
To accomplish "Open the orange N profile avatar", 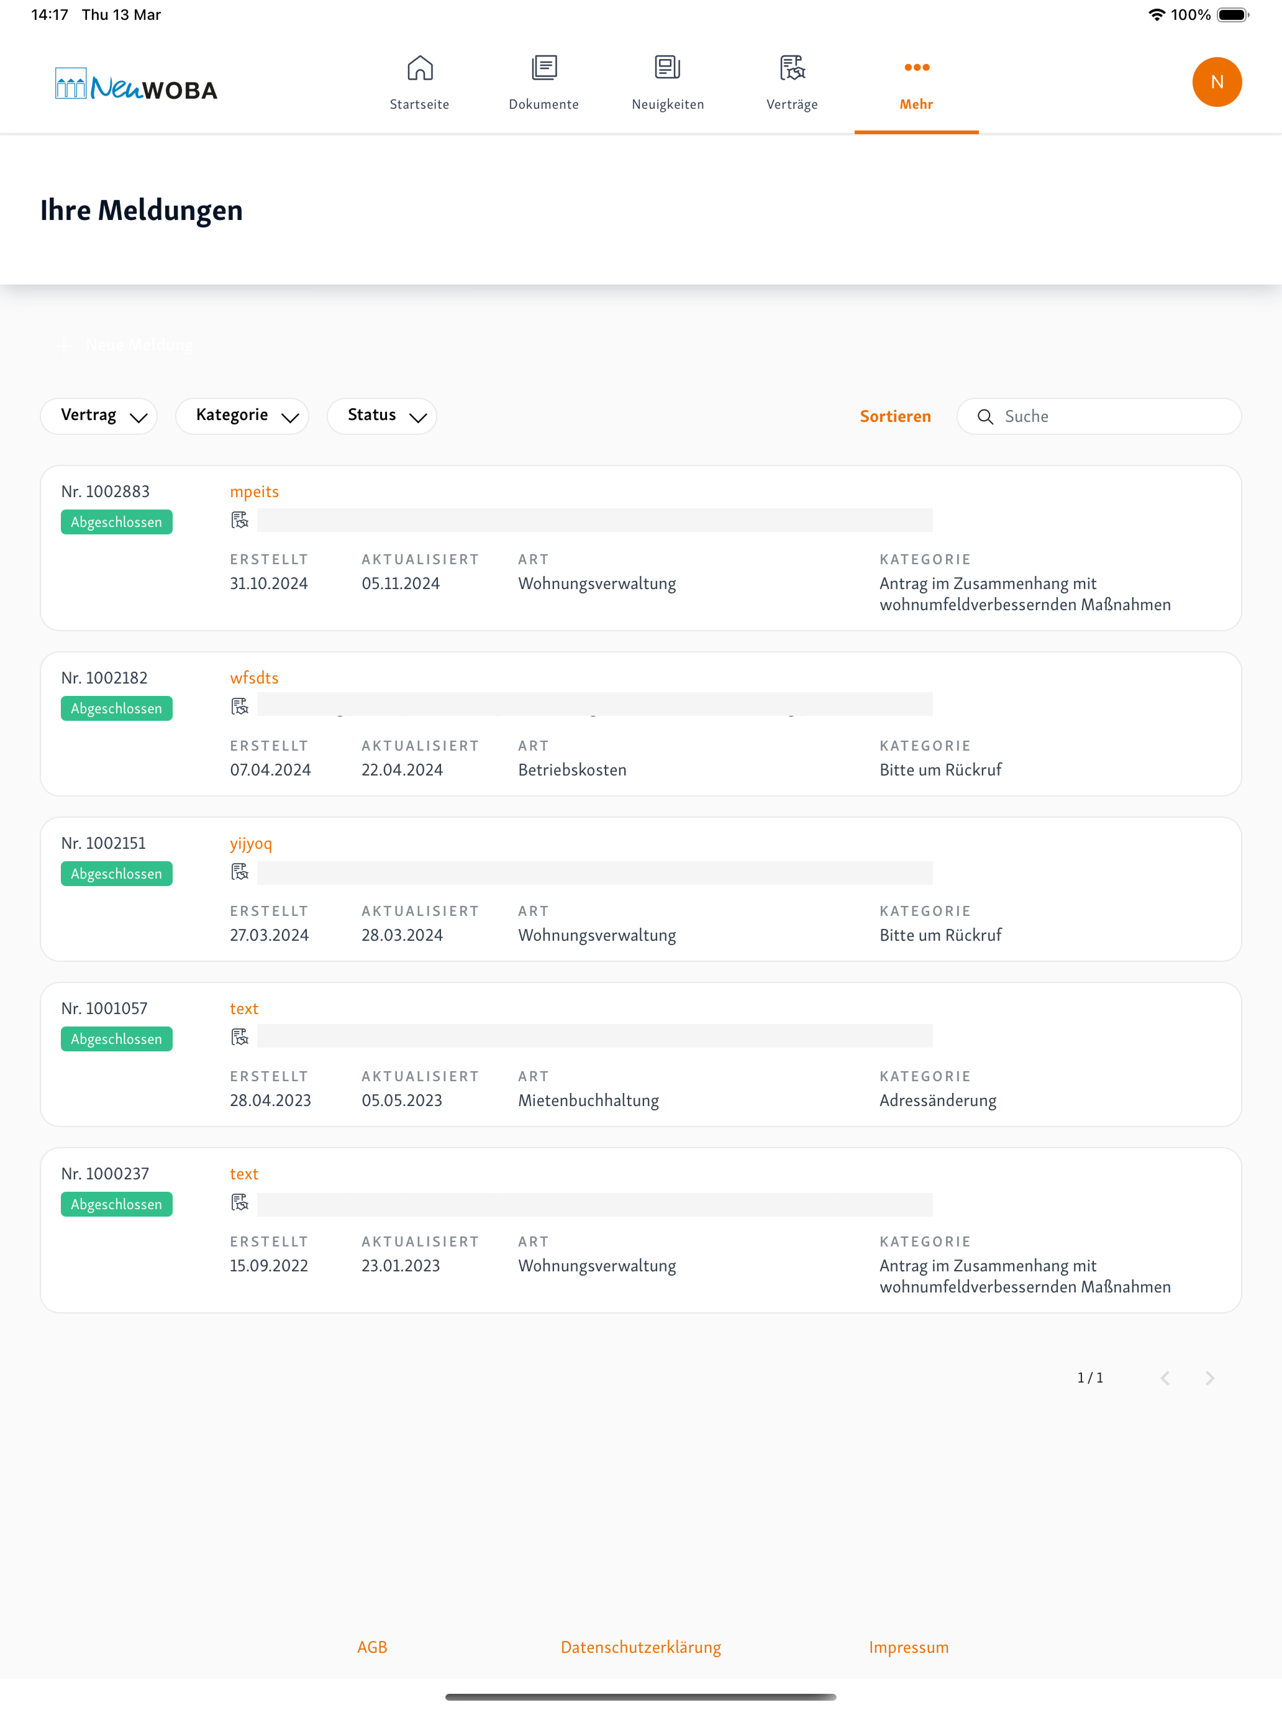I will (x=1217, y=82).
